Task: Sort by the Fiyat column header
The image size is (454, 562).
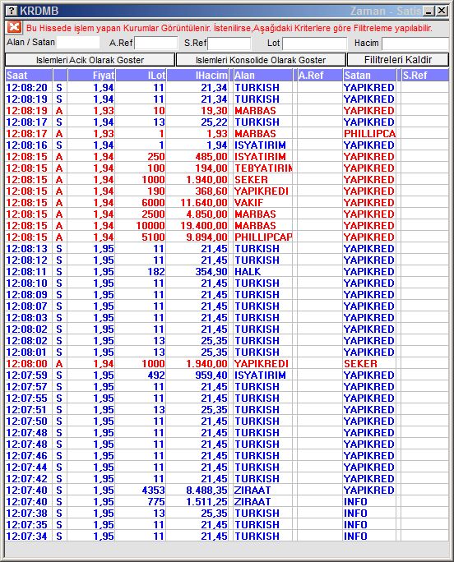Action: click(91, 76)
